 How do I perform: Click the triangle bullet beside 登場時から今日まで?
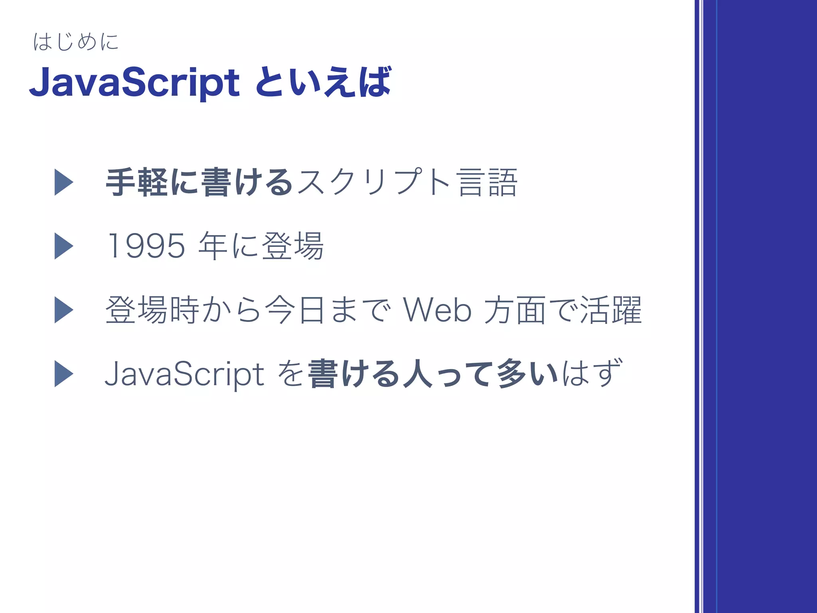64,310
